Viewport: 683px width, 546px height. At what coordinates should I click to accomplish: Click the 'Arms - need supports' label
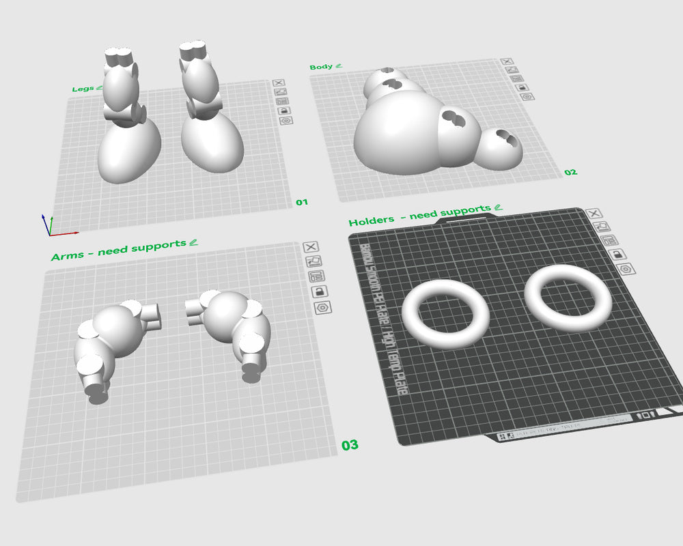(x=118, y=250)
